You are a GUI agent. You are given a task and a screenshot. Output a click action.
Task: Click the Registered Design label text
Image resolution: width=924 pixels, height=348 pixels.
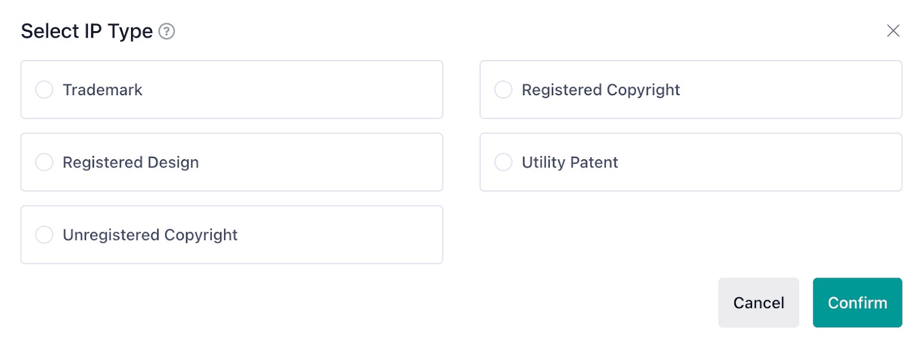pos(131,162)
